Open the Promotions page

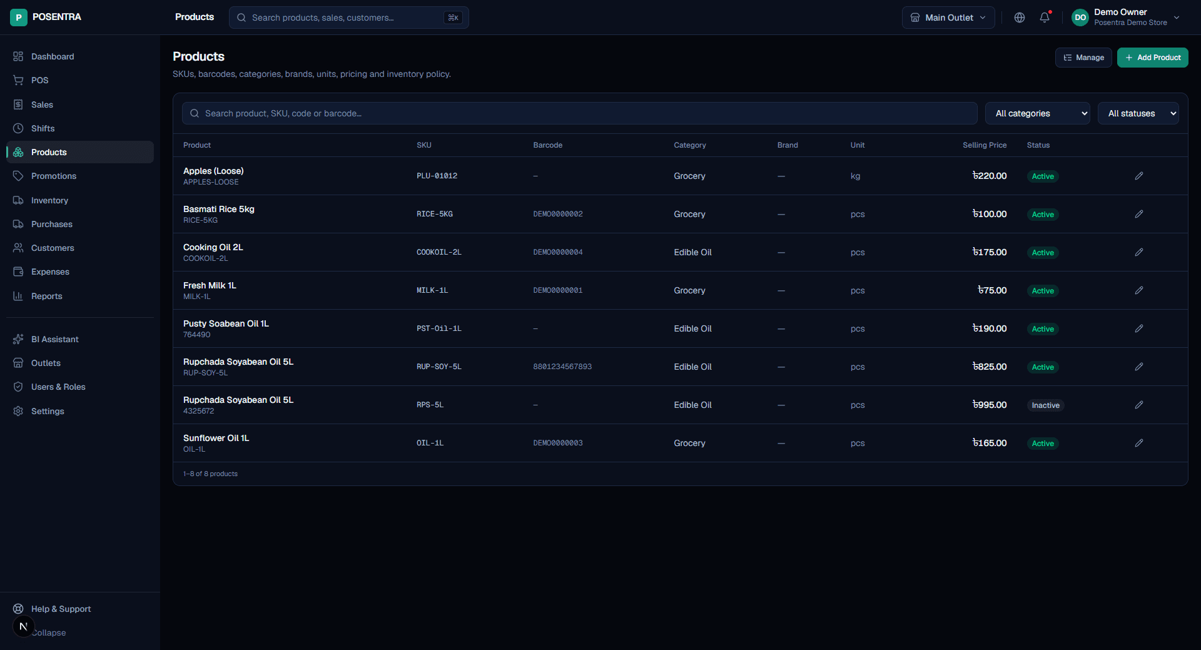[80, 176]
